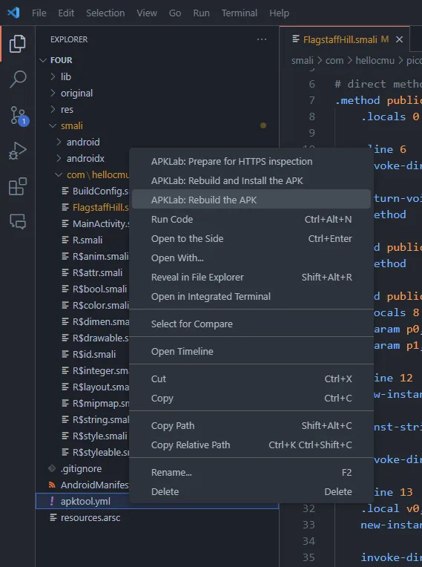Expand the lib folder

(x=53, y=76)
